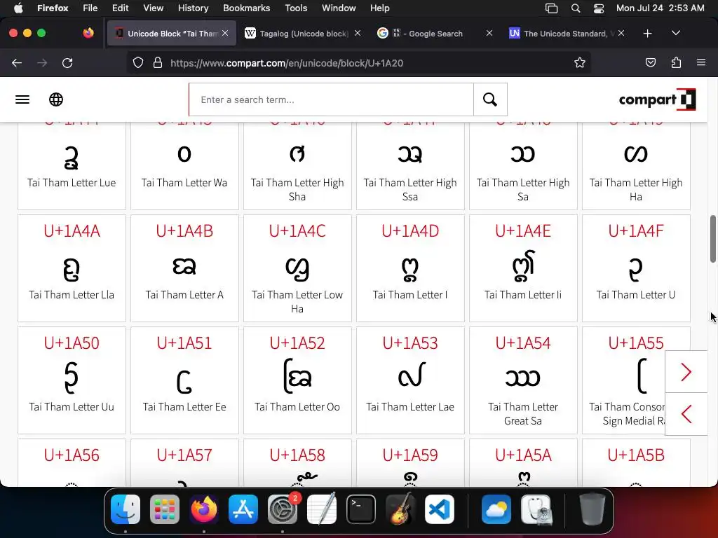Open the U+1A4D Tai Tham Letter I card
The height and width of the screenshot is (538, 718).
[x=410, y=268]
